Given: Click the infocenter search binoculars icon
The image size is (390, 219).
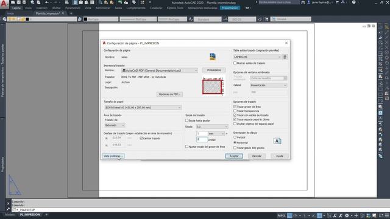Looking at the screenshot, I should 303,2.
